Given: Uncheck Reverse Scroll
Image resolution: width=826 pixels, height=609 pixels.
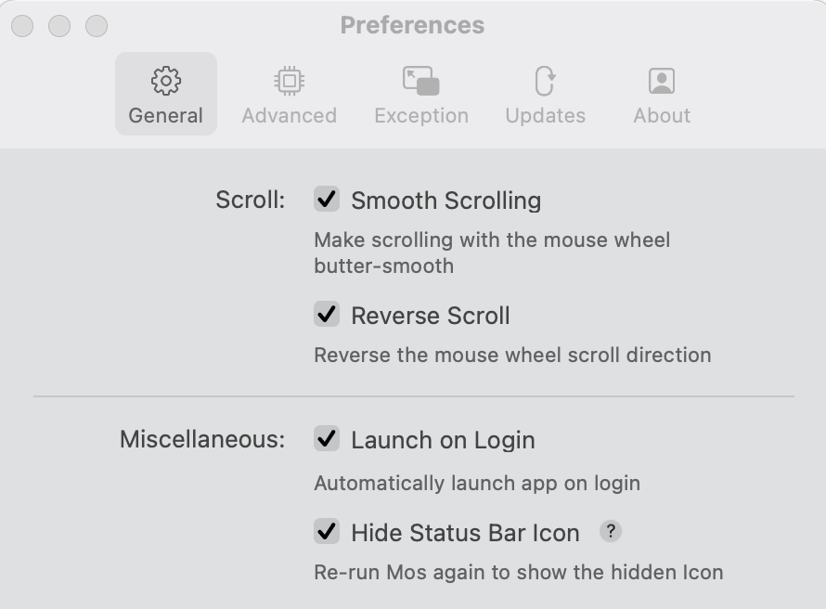Looking at the screenshot, I should click(x=326, y=316).
